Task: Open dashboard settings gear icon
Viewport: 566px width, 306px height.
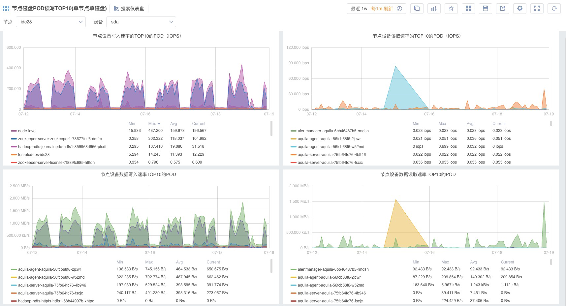Action: click(520, 9)
